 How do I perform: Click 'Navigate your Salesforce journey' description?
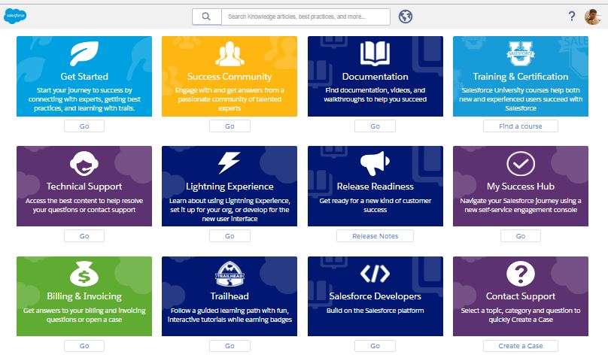pyautogui.click(x=521, y=205)
